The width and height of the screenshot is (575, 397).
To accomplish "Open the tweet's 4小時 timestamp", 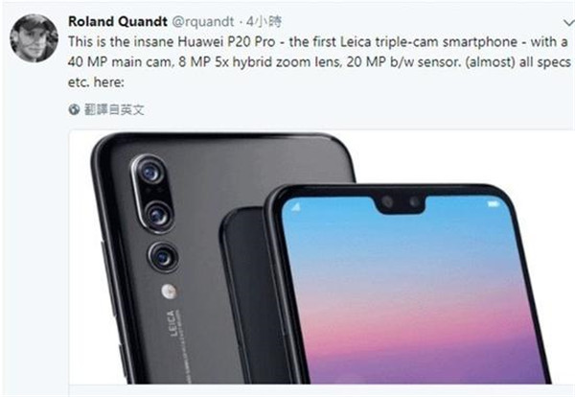I will pyautogui.click(x=264, y=22).
